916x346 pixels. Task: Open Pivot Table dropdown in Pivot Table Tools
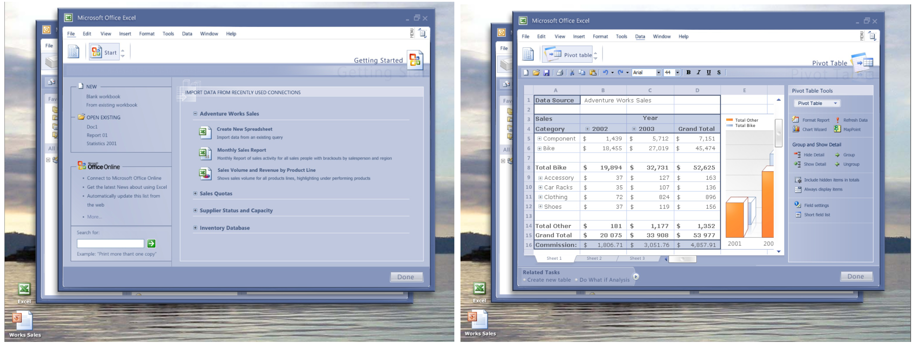coord(817,103)
